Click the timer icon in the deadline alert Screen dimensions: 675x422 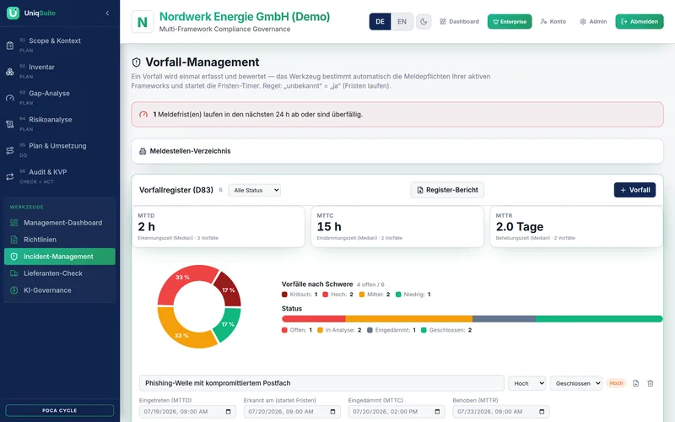click(x=143, y=115)
